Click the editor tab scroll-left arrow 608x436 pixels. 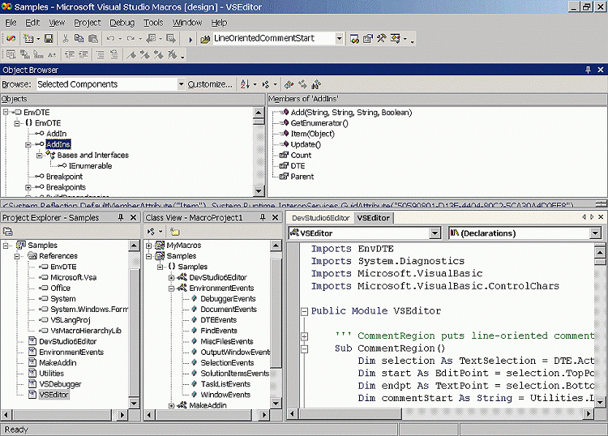[x=584, y=217]
